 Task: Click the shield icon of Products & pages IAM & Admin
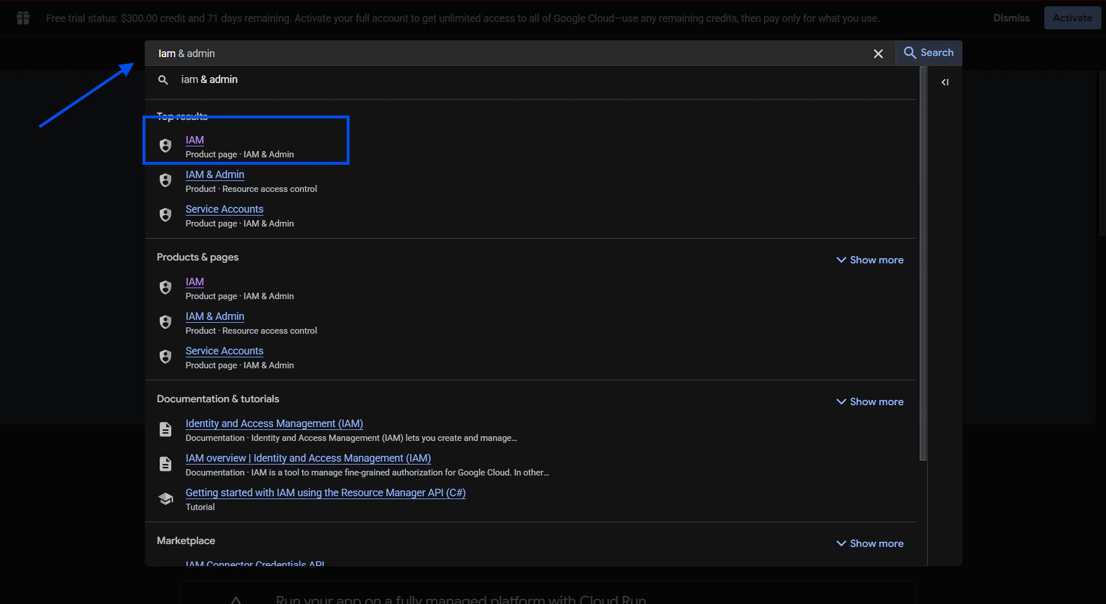click(165, 322)
